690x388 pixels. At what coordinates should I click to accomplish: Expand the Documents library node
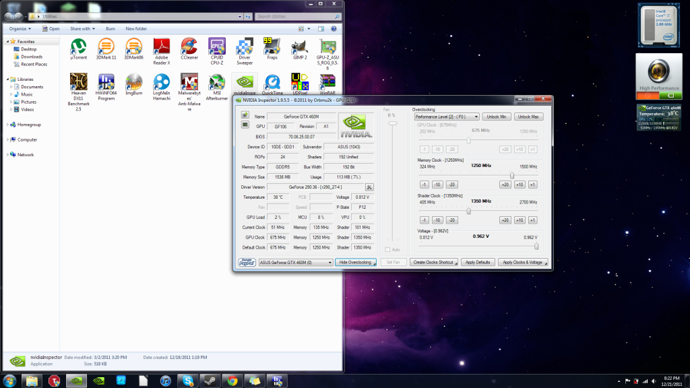click(x=11, y=87)
